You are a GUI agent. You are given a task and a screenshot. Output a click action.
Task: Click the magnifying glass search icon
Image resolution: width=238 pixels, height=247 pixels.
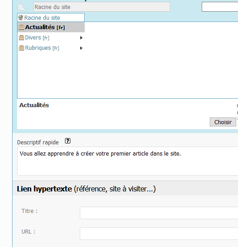point(22,8)
